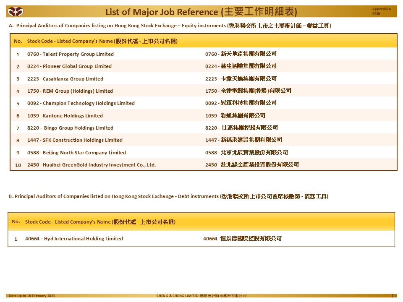Click Chinese name '1059 - 看通集團有限公司'

pyautogui.click(x=235, y=116)
